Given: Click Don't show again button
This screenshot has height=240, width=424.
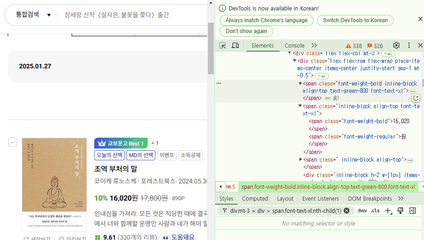Looking at the screenshot, I should point(246,31).
